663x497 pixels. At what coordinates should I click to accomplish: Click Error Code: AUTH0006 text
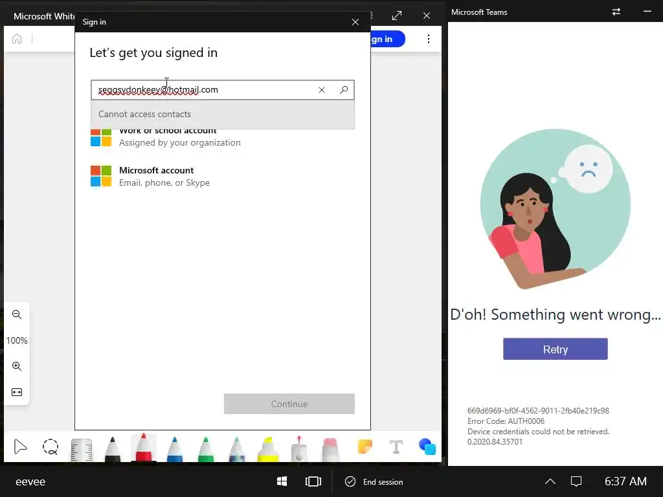click(x=506, y=421)
